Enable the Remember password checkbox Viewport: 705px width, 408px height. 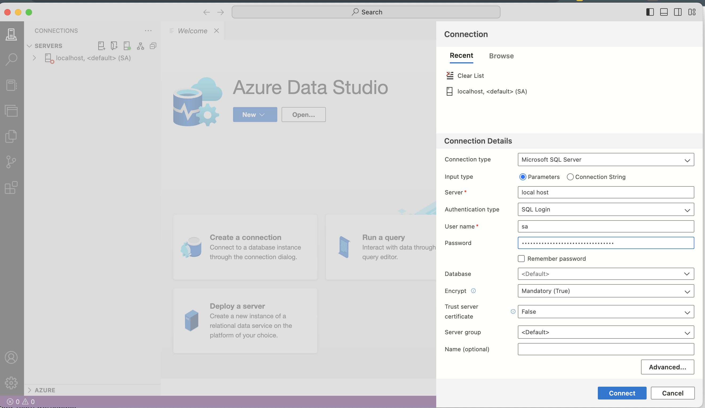pyautogui.click(x=521, y=259)
